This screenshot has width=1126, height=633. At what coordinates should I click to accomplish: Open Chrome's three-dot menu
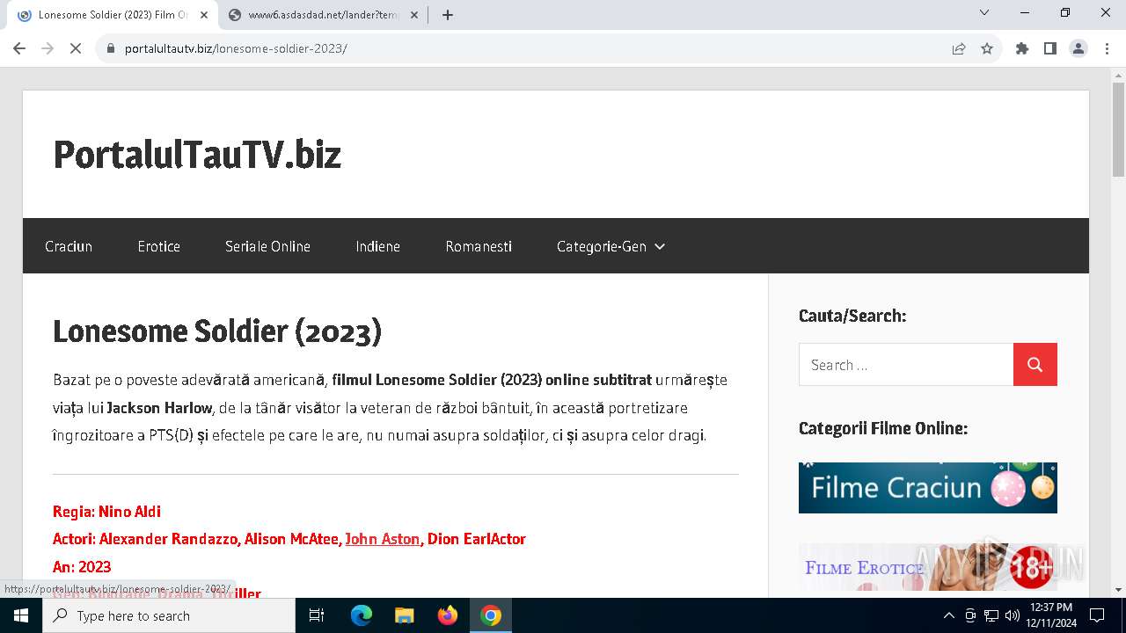tap(1107, 48)
